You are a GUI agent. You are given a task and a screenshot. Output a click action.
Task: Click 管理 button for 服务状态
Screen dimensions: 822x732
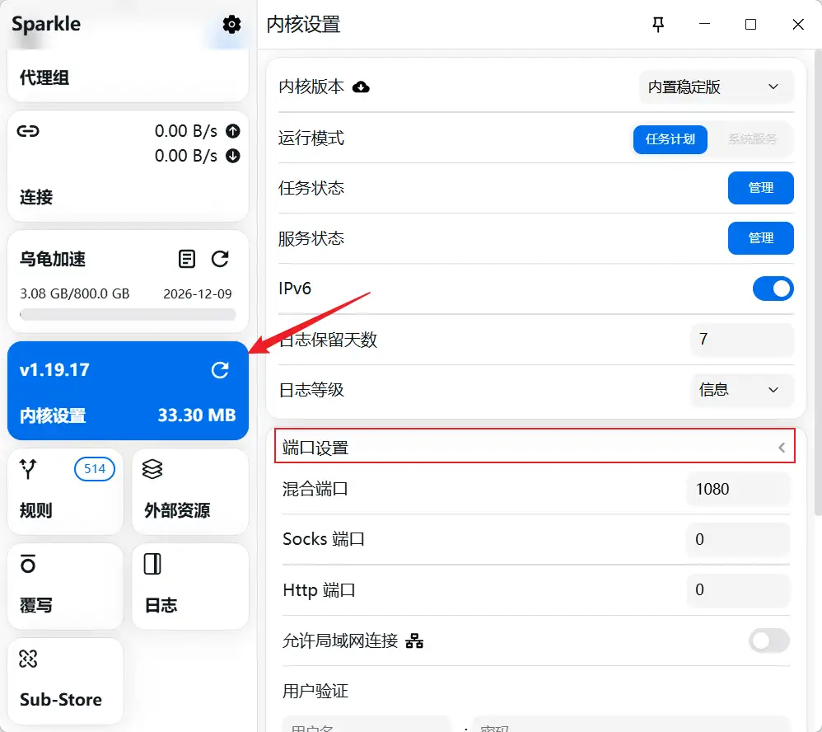(x=760, y=238)
